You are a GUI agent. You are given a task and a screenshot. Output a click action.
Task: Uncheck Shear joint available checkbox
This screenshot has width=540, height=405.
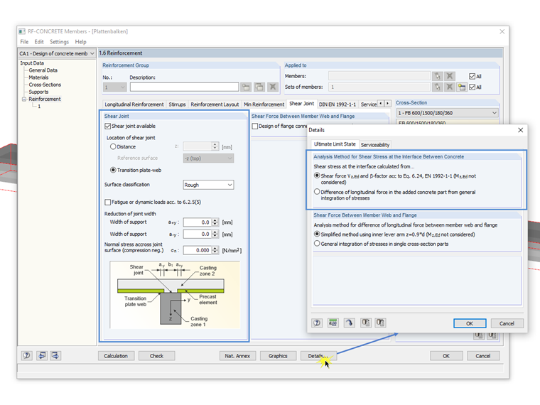(x=108, y=126)
